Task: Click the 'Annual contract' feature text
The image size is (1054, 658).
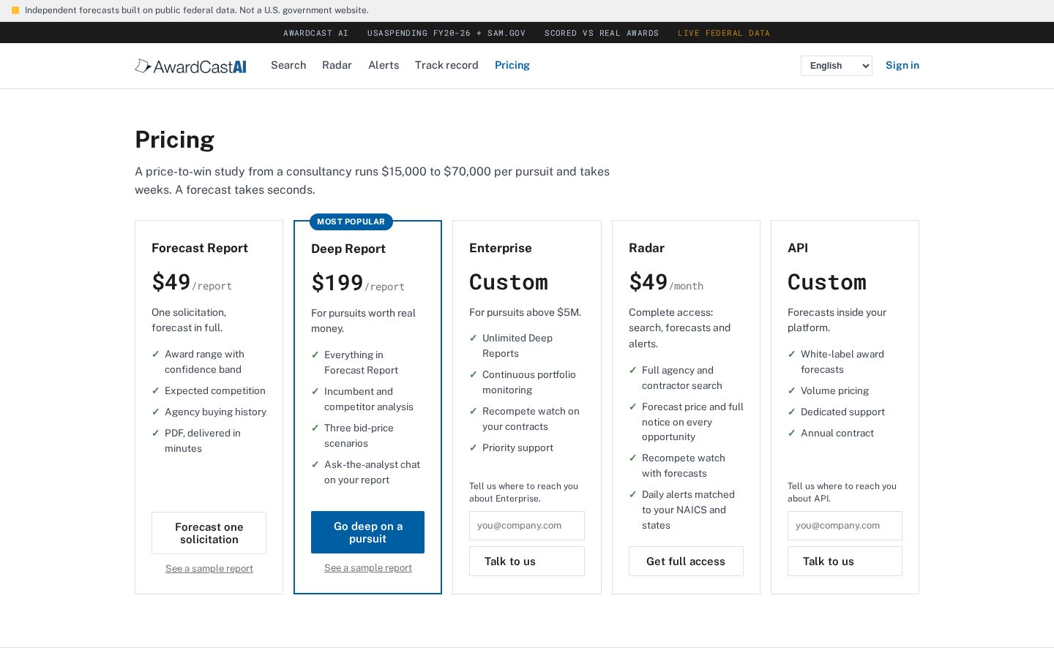Action: tap(837, 433)
